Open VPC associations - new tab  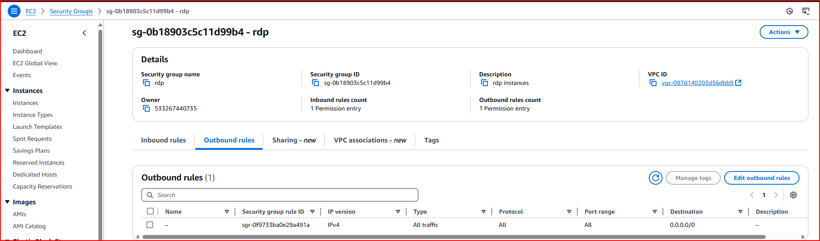click(370, 140)
